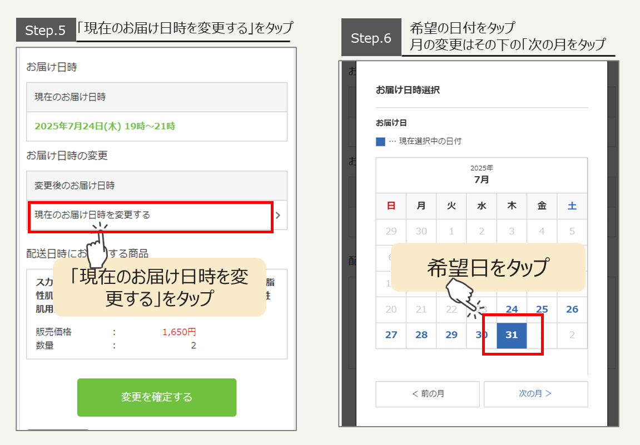Select July 28 on the calendar

[421, 335]
